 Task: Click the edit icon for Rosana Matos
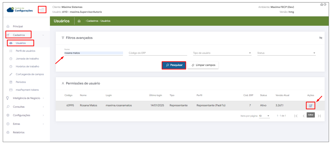pyautogui.click(x=310, y=106)
